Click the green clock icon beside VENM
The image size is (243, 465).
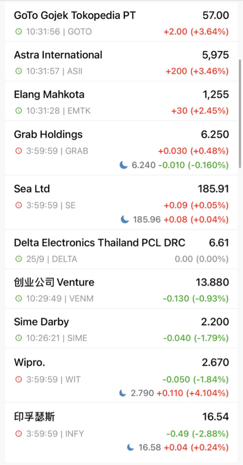pyautogui.click(x=19, y=298)
